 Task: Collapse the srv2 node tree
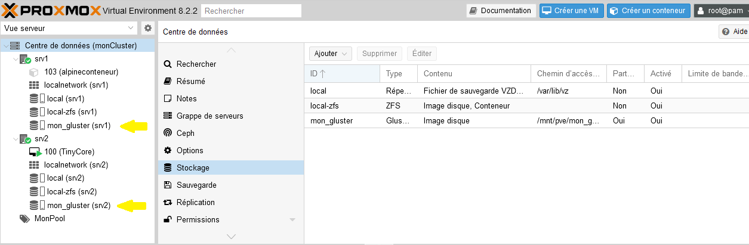click(x=15, y=139)
